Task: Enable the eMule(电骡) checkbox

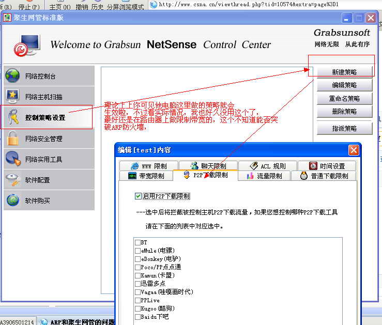Action: 137,251
